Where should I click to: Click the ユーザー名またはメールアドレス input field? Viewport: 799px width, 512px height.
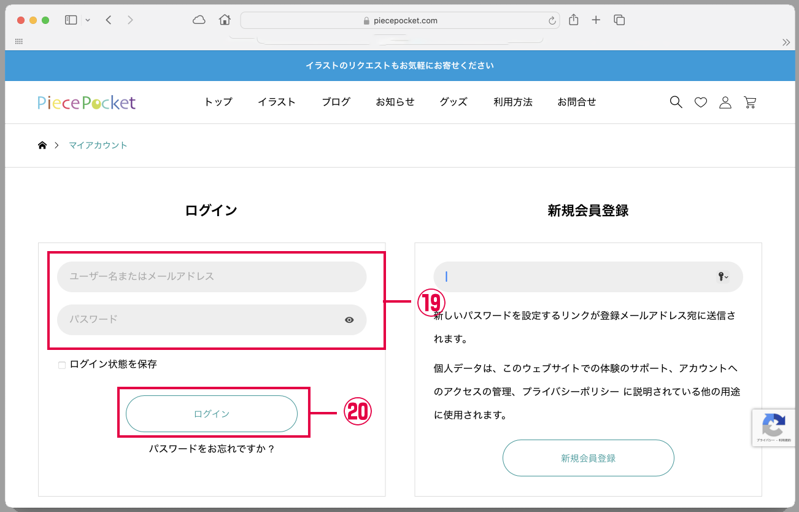tap(212, 277)
